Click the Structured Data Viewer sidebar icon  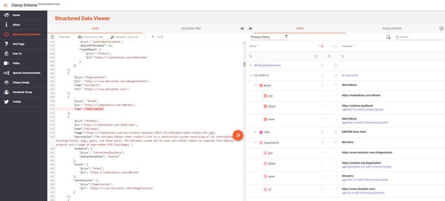(x=6, y=34)
